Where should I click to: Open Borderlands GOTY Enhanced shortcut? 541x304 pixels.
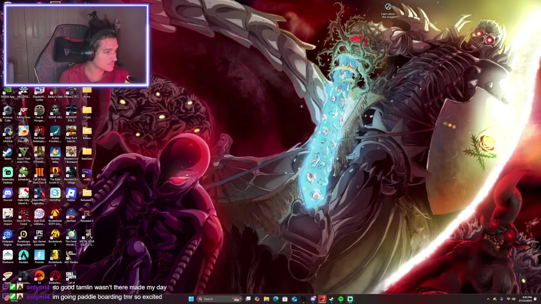click(55, 216)
